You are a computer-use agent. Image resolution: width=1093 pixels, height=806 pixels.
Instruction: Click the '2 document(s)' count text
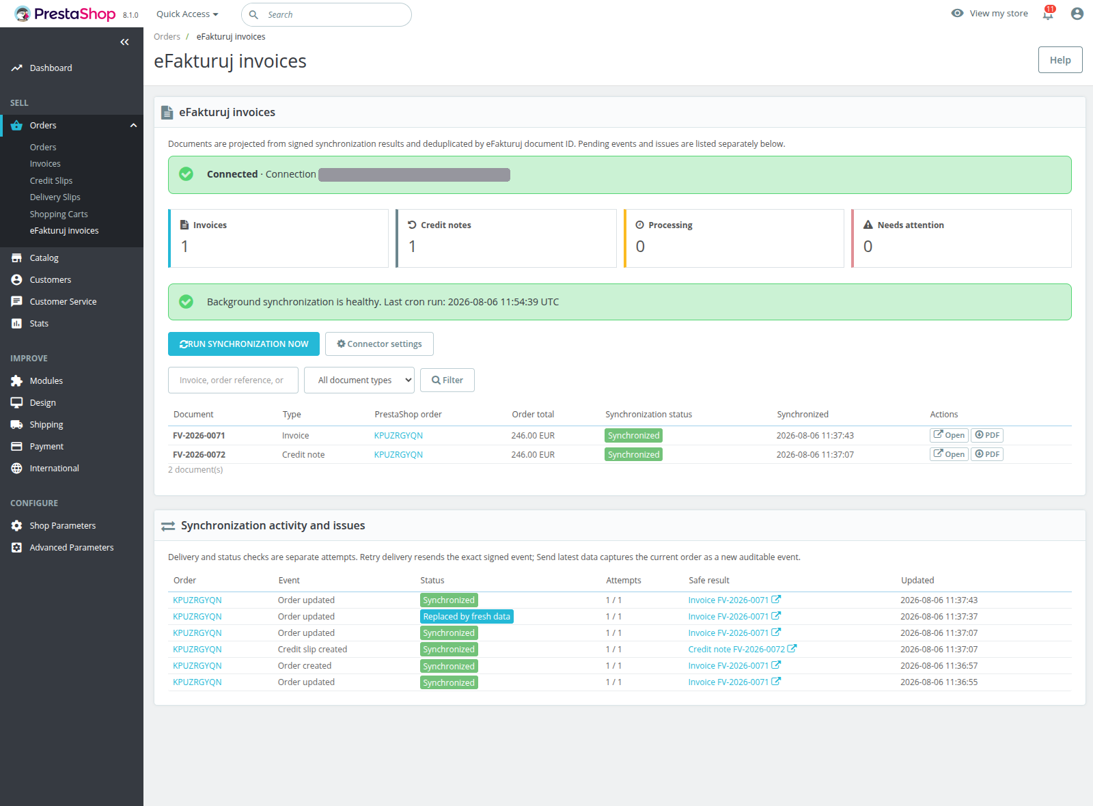[195, 470]
